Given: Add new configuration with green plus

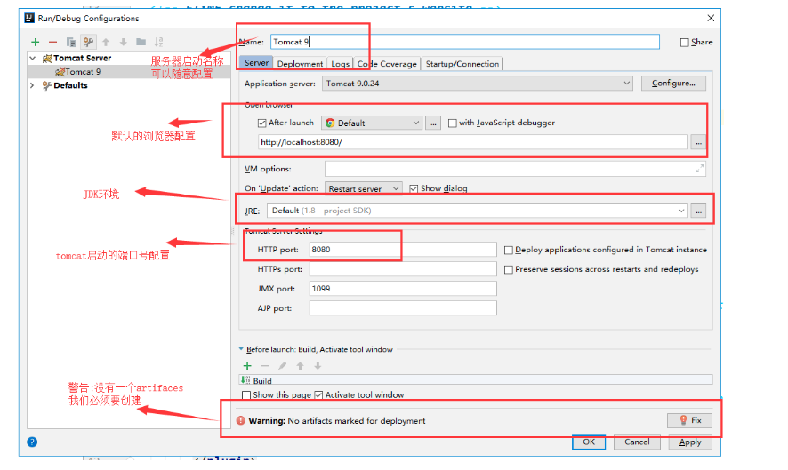Looking at the screenshot, I should coord(36,42).
